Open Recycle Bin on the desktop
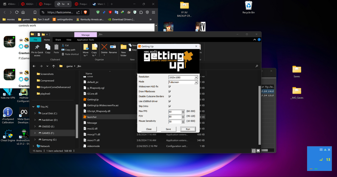Viewport: 337px width, 177px height. point(248,7)
